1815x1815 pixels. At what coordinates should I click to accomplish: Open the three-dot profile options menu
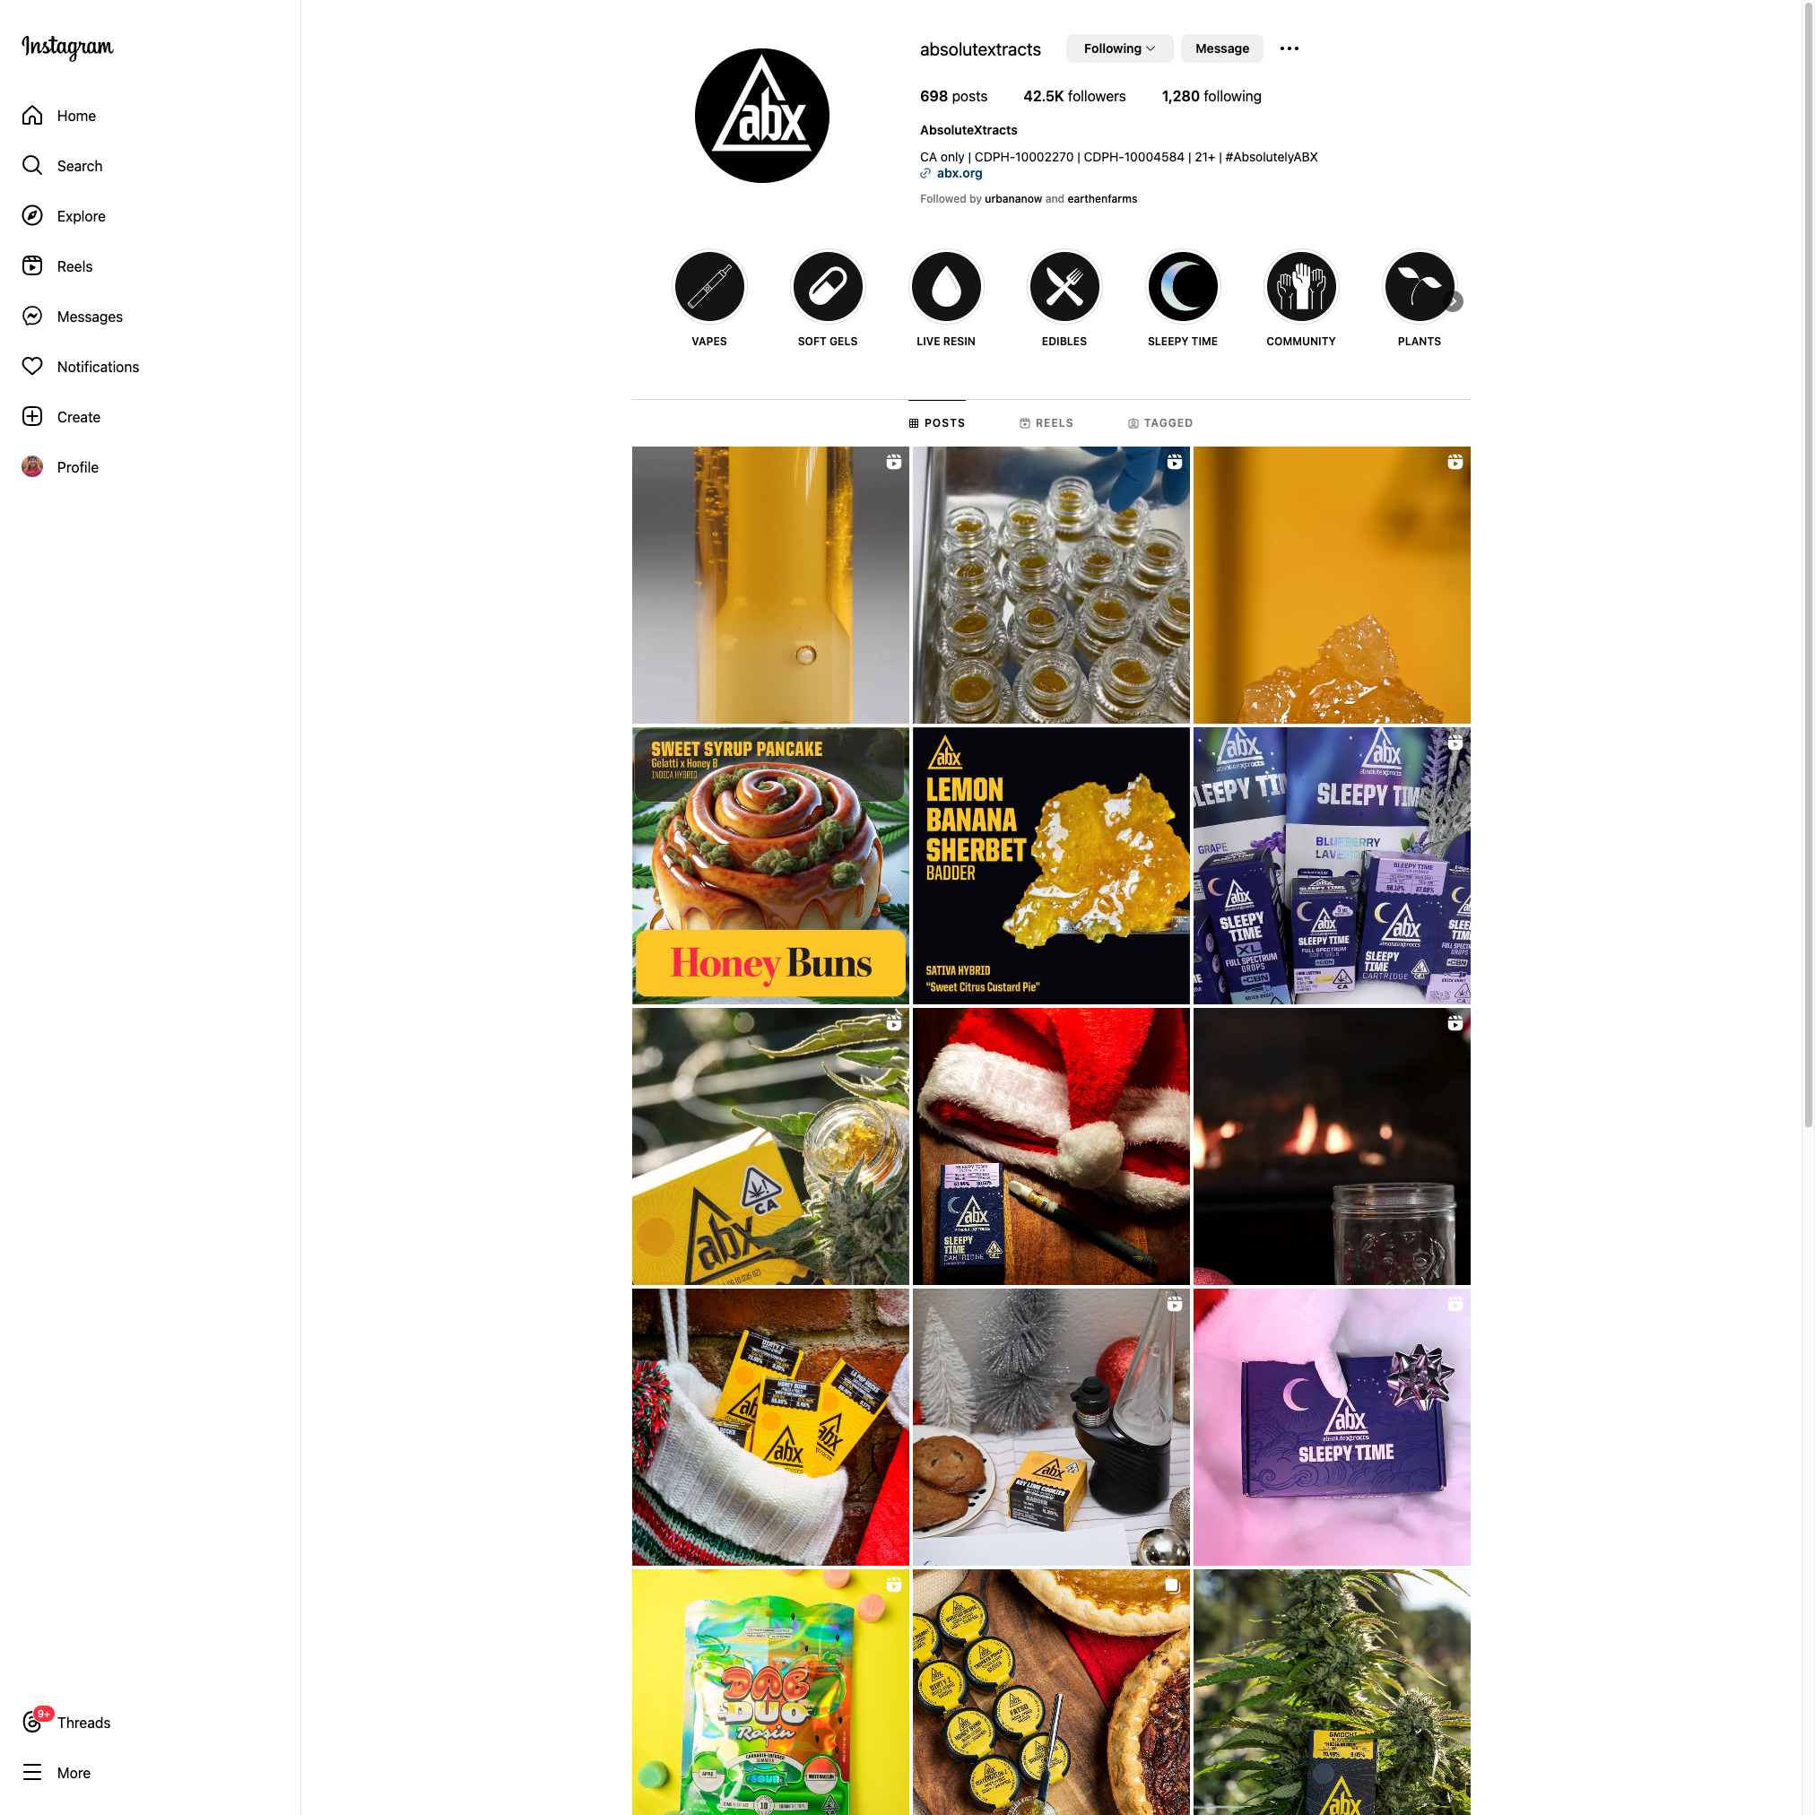coord(1289,48)
